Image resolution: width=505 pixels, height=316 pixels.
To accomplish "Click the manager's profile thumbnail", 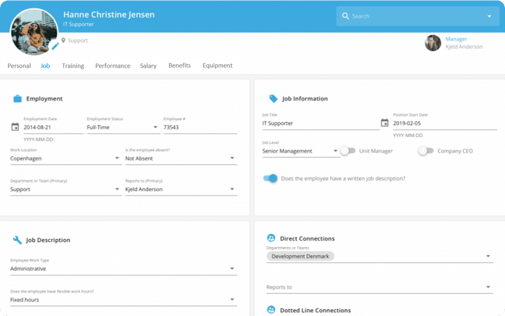I will click(x=433, y=43).
